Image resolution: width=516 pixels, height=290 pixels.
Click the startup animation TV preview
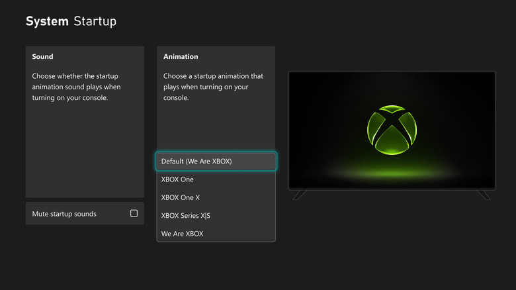392,130
